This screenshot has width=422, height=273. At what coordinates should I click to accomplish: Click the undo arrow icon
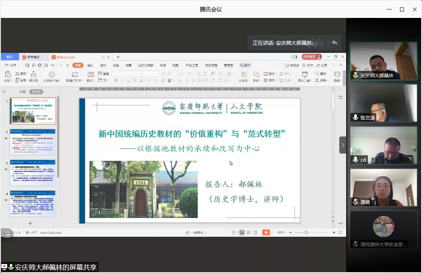(52, 65)
